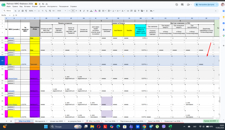Open the functions sigma menu
225x130 pixels.
coord(147,11)
